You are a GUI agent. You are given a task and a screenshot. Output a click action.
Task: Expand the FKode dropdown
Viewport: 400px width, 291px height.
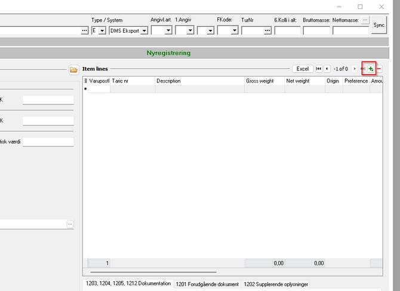pyautogui.click(x=234, y=30)
